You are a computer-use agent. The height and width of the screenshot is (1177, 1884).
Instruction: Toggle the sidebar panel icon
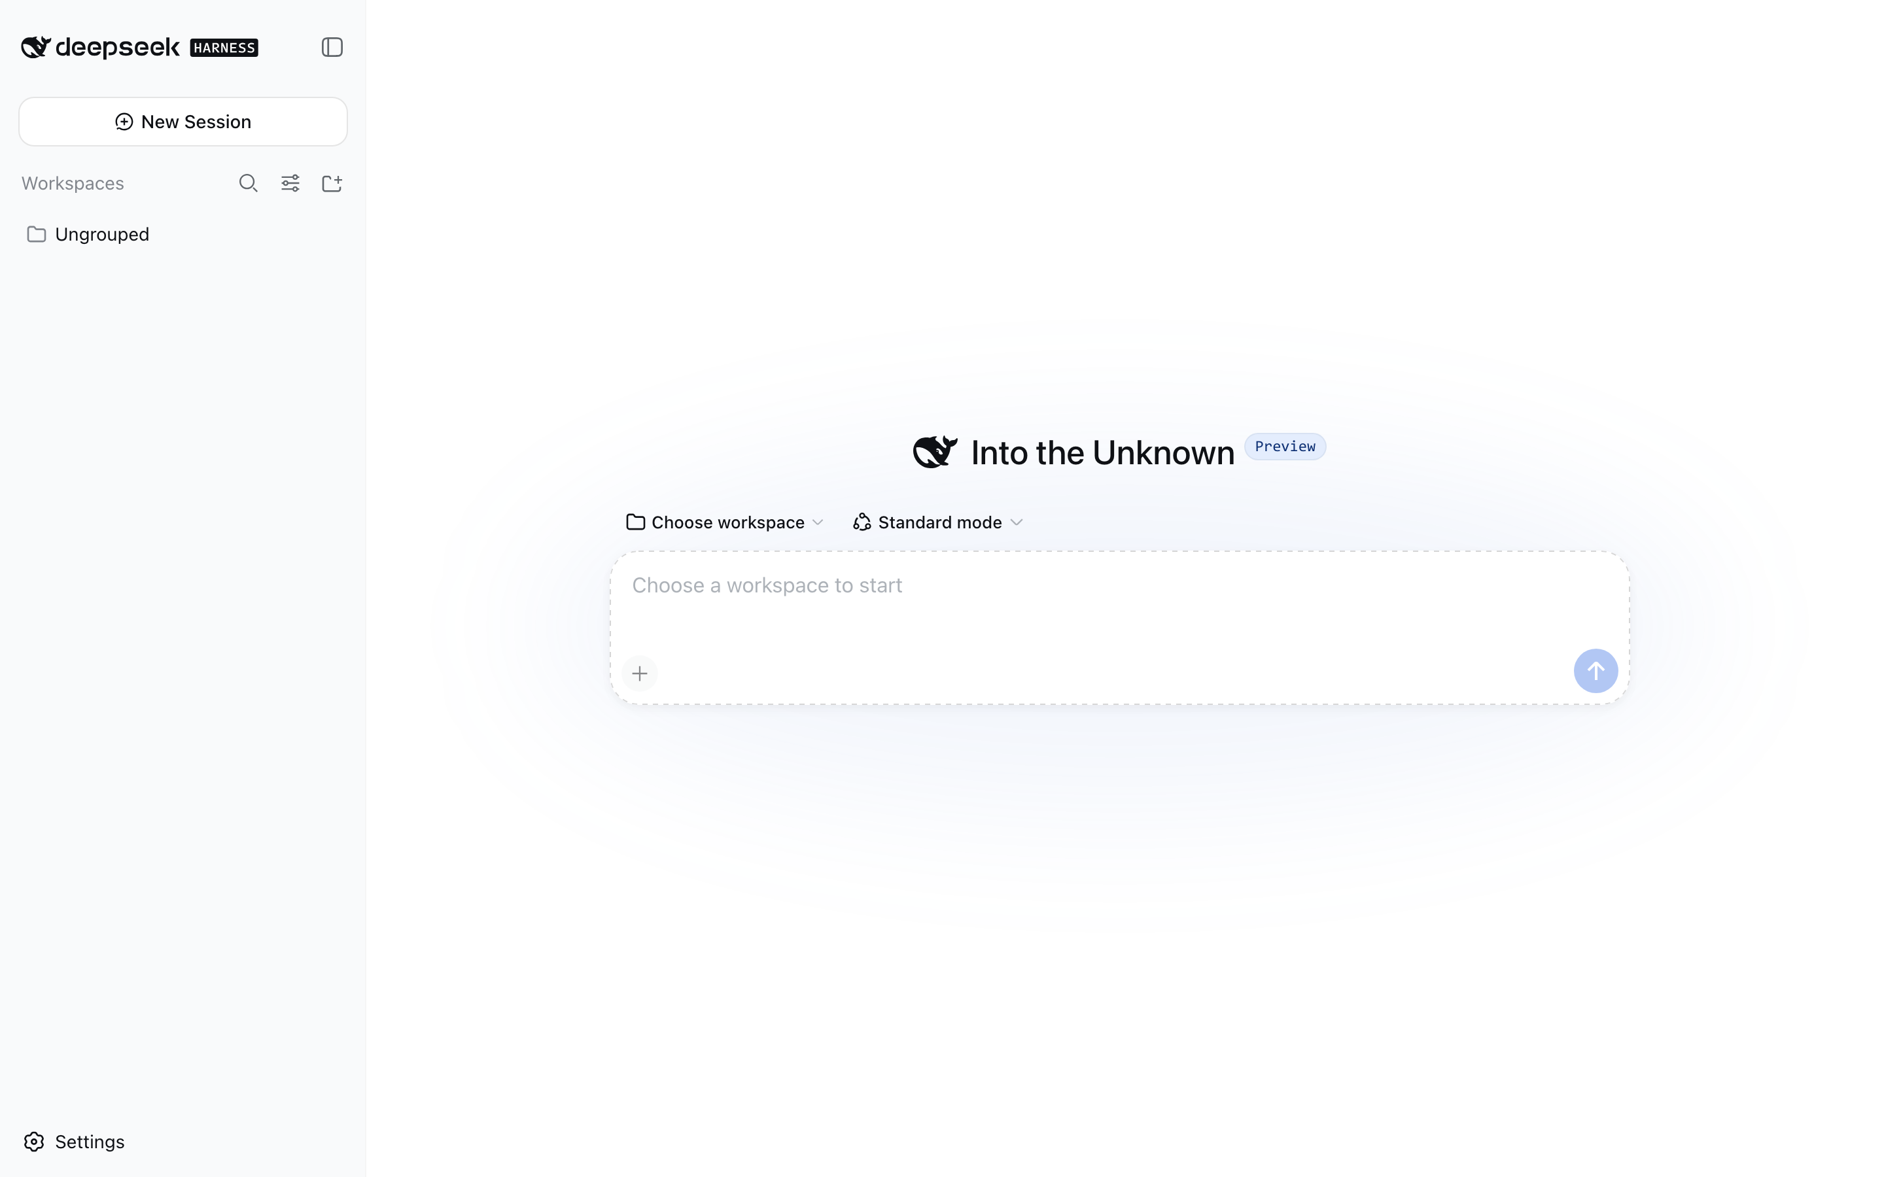click(x=332, y=48)
